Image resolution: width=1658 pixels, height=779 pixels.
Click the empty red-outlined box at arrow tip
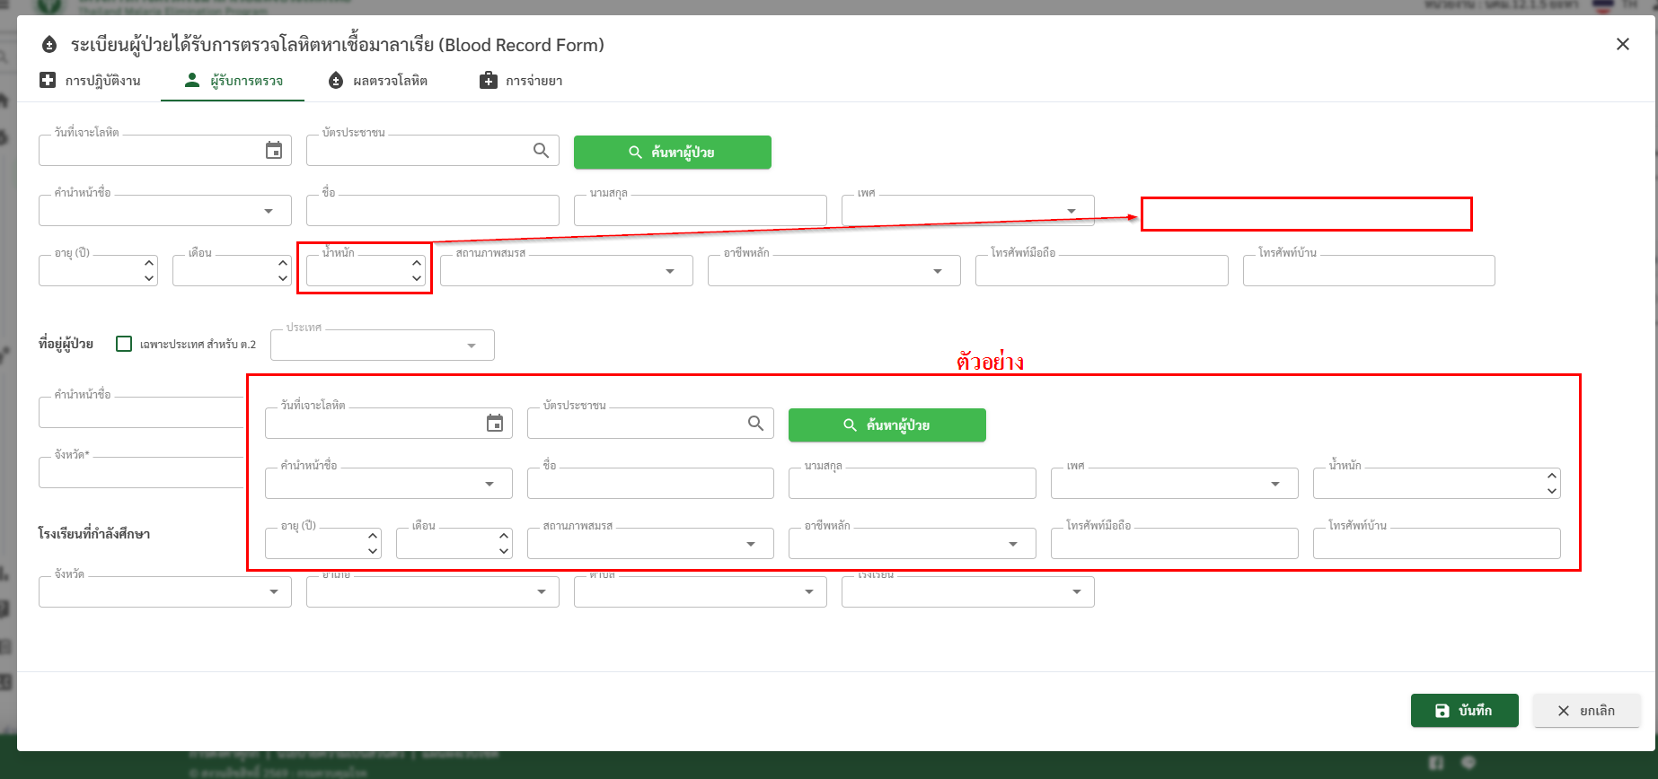click(x=1306, y=214)
